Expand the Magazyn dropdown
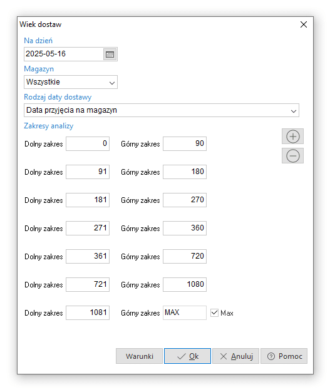 [x=71, y=82]
